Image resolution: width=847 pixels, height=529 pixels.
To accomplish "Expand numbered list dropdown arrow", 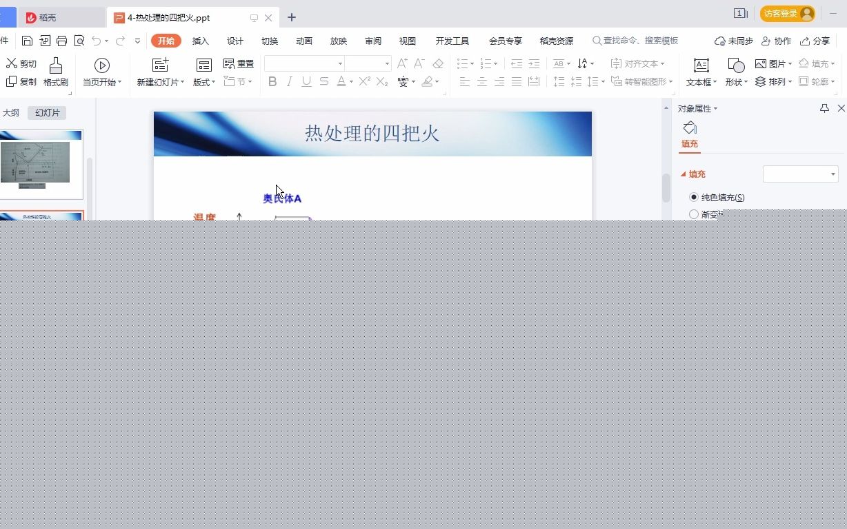I will click(x=495, y=64).
